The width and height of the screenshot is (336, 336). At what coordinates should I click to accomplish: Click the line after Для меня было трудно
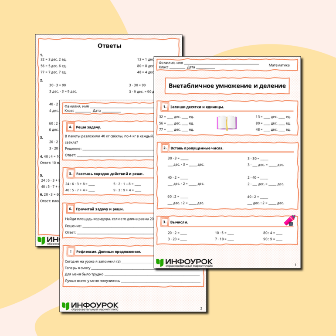[153, 275]
